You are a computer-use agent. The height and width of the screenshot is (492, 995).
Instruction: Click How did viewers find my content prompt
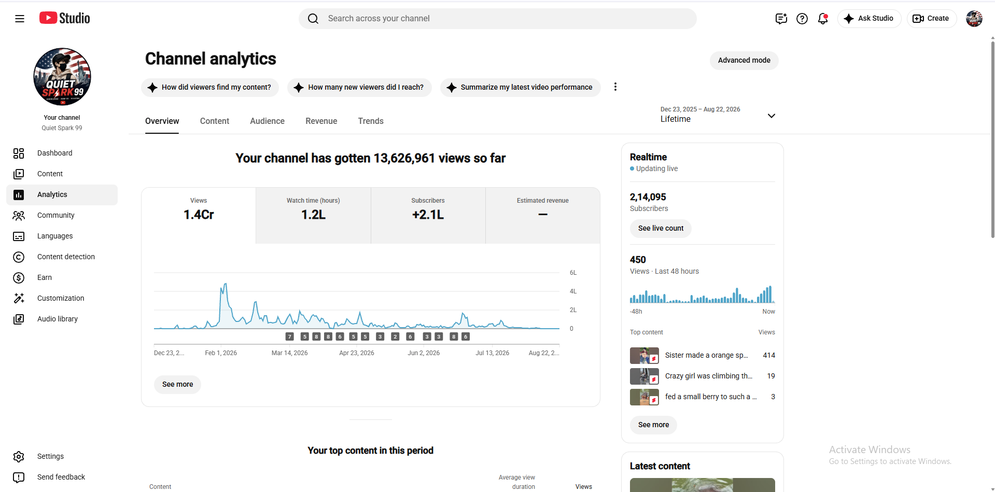point(210,87)
